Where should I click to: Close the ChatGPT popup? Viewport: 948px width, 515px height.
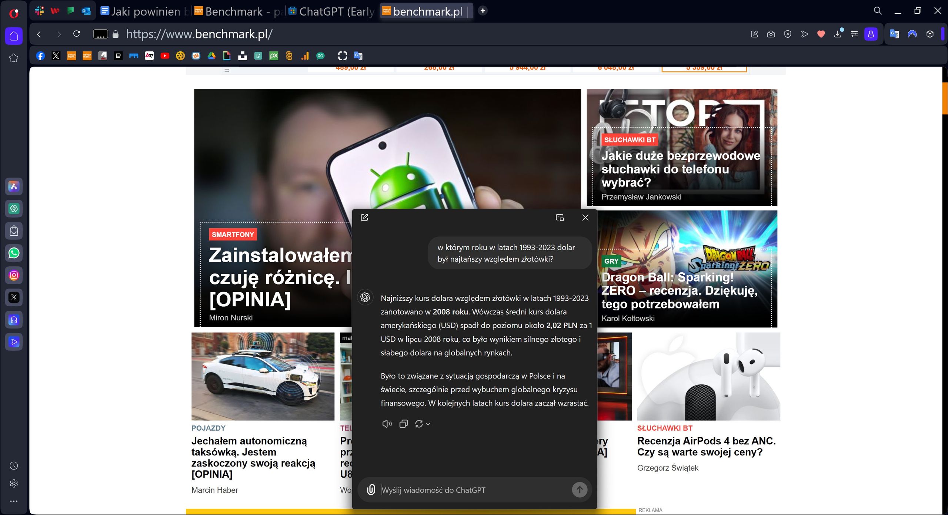tap(585, 218)
